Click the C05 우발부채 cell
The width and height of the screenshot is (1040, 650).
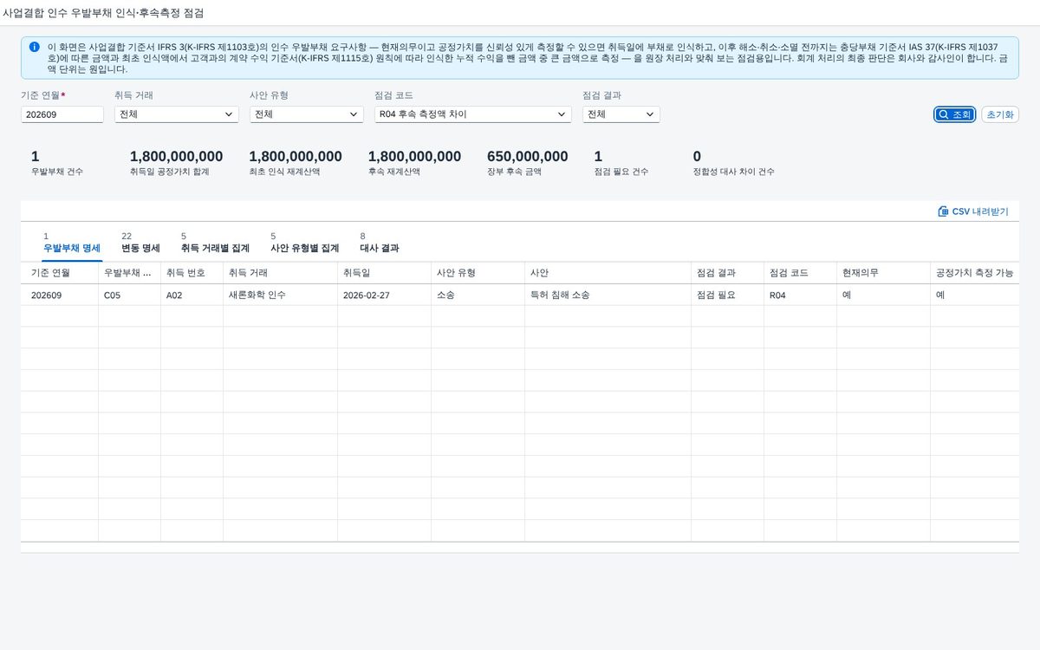(129, 295)
